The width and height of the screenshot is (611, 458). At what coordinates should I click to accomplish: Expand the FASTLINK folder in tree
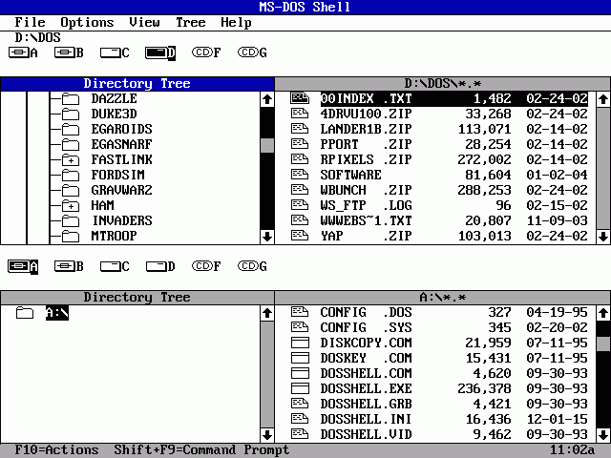coord(70,159)
